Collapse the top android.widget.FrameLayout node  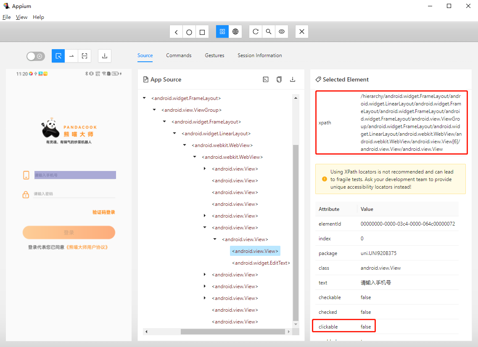(x=144, y=98)
